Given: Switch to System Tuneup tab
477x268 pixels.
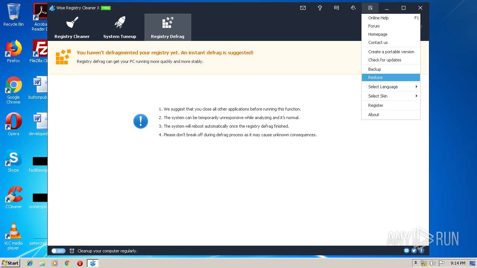Looking at the screenshot, I should tap(120, 27).
